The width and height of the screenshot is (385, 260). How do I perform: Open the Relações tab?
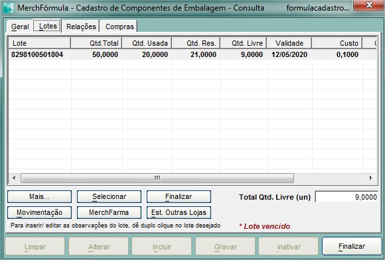pyautogui.click(x=81, y=27)
